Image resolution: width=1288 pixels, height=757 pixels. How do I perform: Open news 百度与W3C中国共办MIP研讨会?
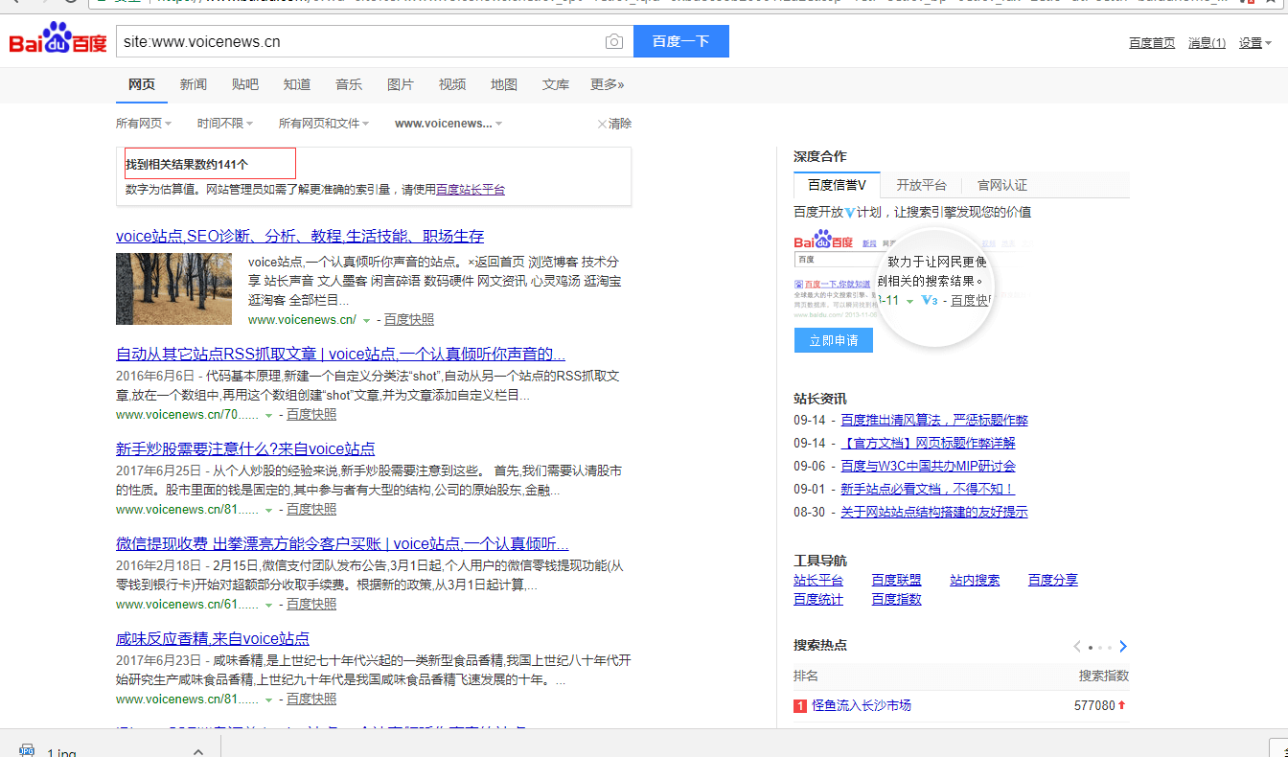pos(928,466)
